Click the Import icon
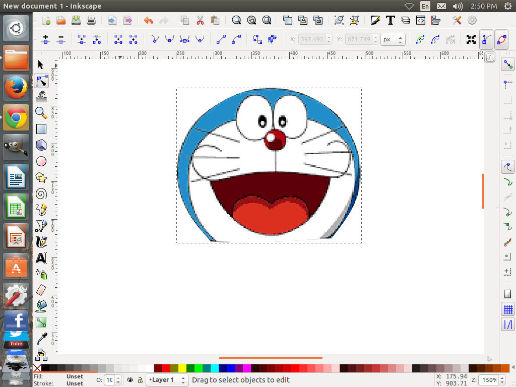 112,20
